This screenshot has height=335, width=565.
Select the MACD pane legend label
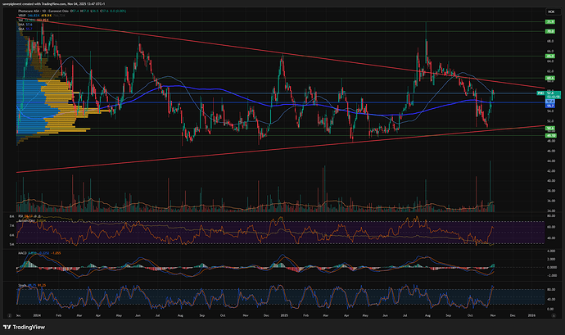point(22,253)
